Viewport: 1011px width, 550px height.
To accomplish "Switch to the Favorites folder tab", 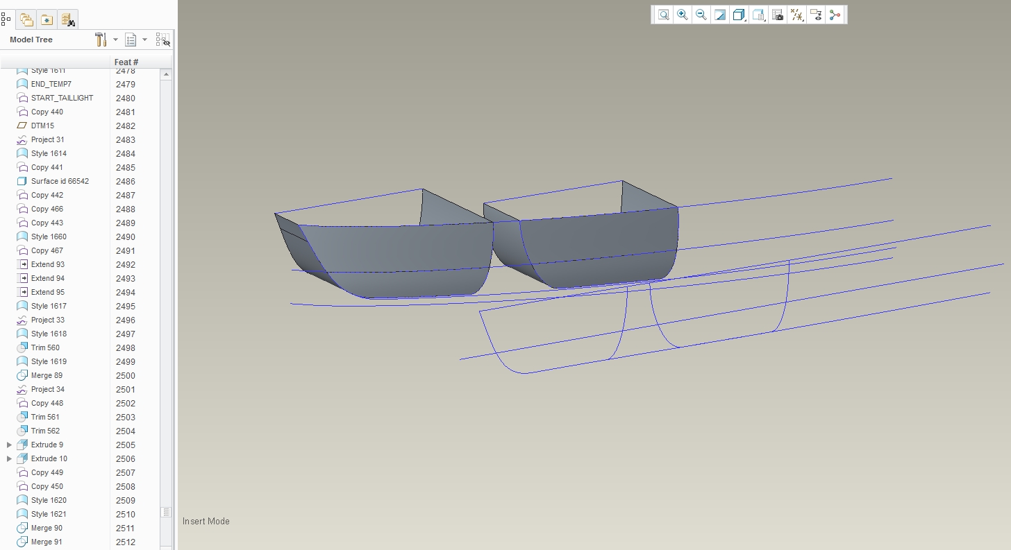I will tap(47, 19).
